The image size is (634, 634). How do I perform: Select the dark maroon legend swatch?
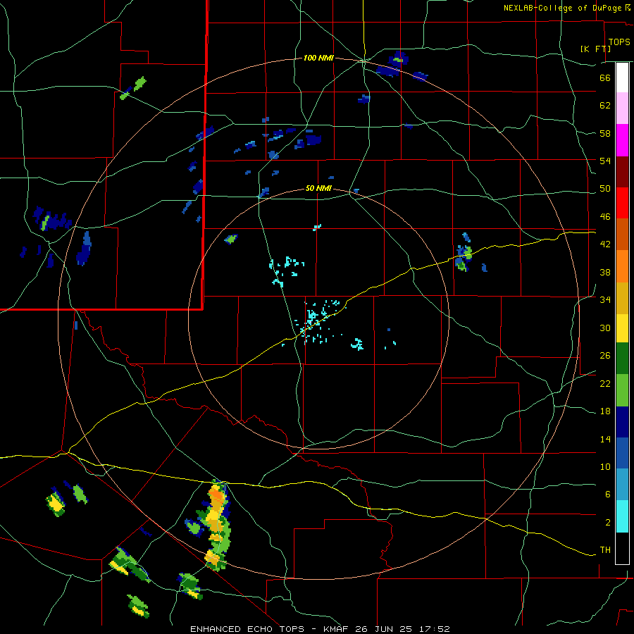[x=622, y=172]
